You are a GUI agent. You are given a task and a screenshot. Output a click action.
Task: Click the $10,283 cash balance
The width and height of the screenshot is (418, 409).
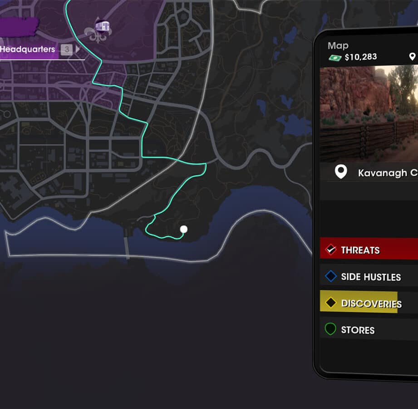click(361, 57)
